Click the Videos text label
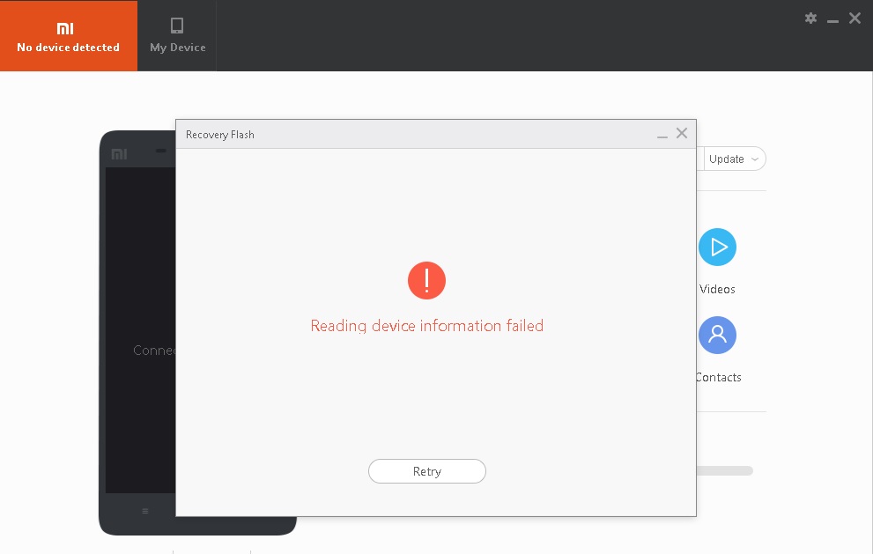The height and width of the screenshot is (554, 873). [x=717, y=289]
